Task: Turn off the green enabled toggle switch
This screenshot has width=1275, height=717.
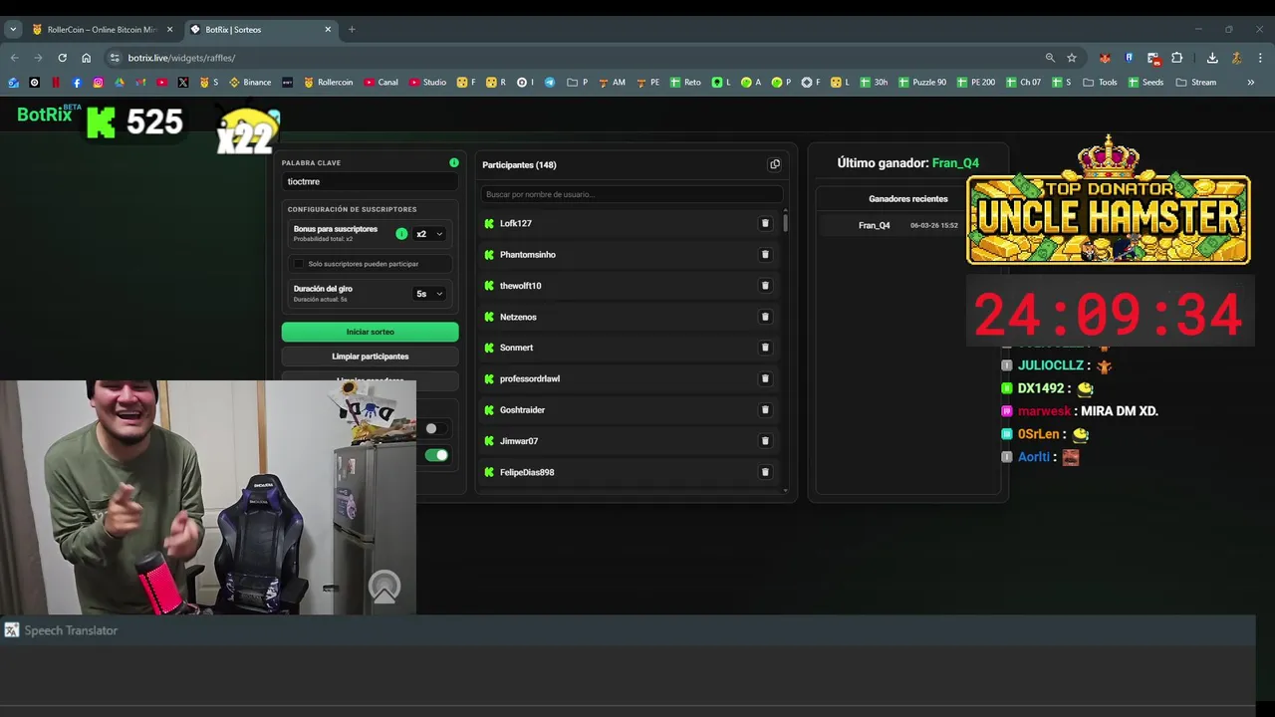Action: click(x=436, y=455)
